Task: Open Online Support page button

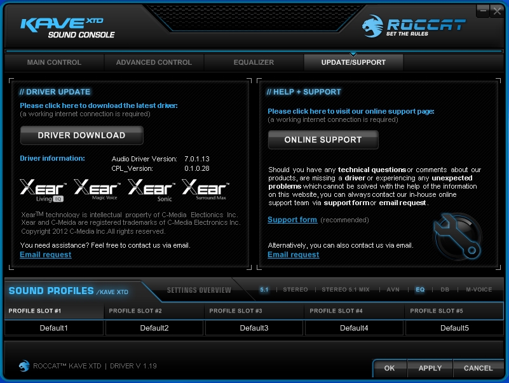Action: tap(323, 140)
